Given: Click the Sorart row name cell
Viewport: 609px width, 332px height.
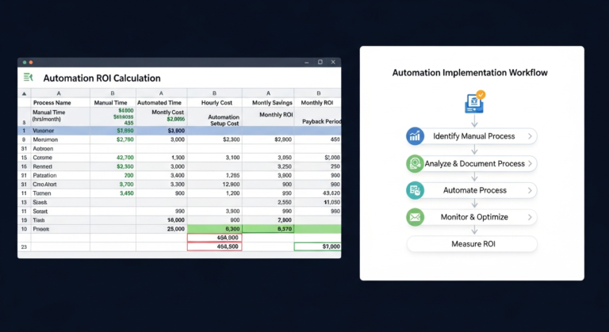Looking at the screenshot, I should click(x=60, y=211).
